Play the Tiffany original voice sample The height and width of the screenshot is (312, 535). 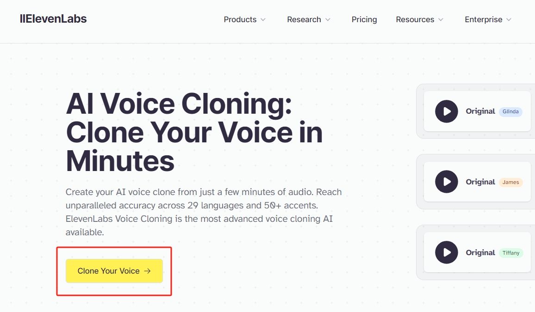pos(446,252)
